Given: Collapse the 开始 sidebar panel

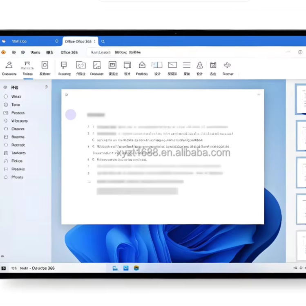Looking at the screenshot, I should coord(47,87).
